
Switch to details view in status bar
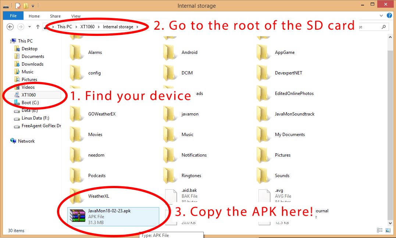(380, 230)
